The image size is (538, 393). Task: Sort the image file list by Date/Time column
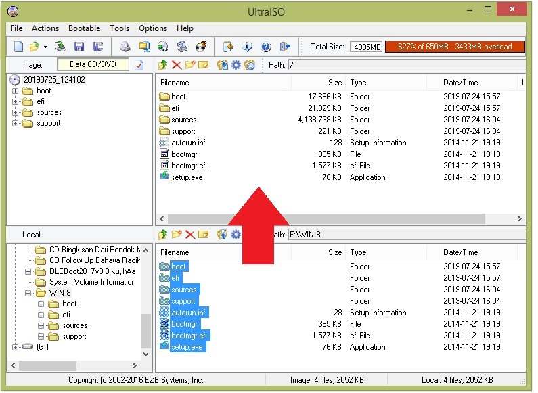click(478, 83)
